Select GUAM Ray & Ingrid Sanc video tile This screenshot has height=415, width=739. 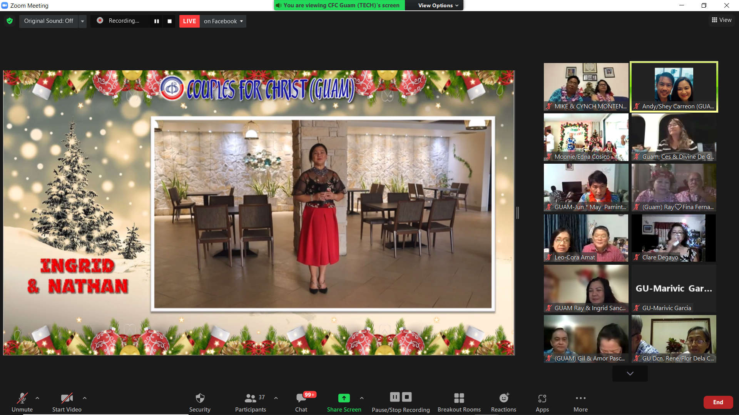coord(586,289)
